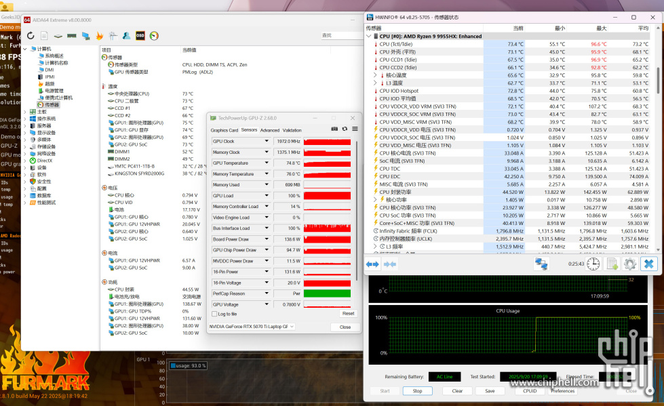
Task: Expand the L3 频率 row in HWiNFO
Action: pyautogui.click(x=375, y=247)
